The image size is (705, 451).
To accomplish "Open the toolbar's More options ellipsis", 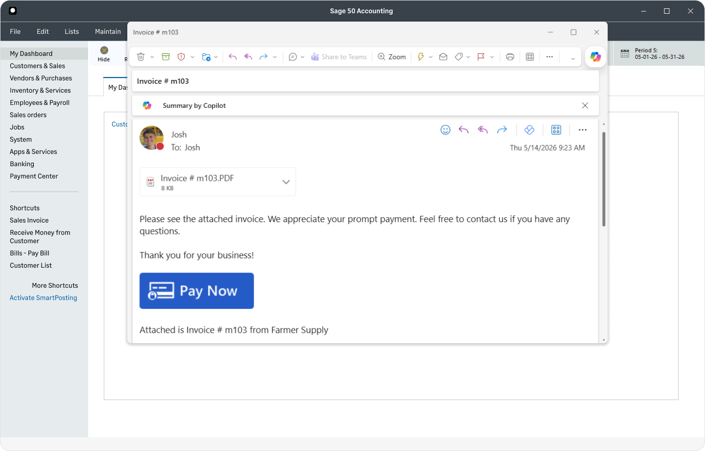I will point(550,57).
